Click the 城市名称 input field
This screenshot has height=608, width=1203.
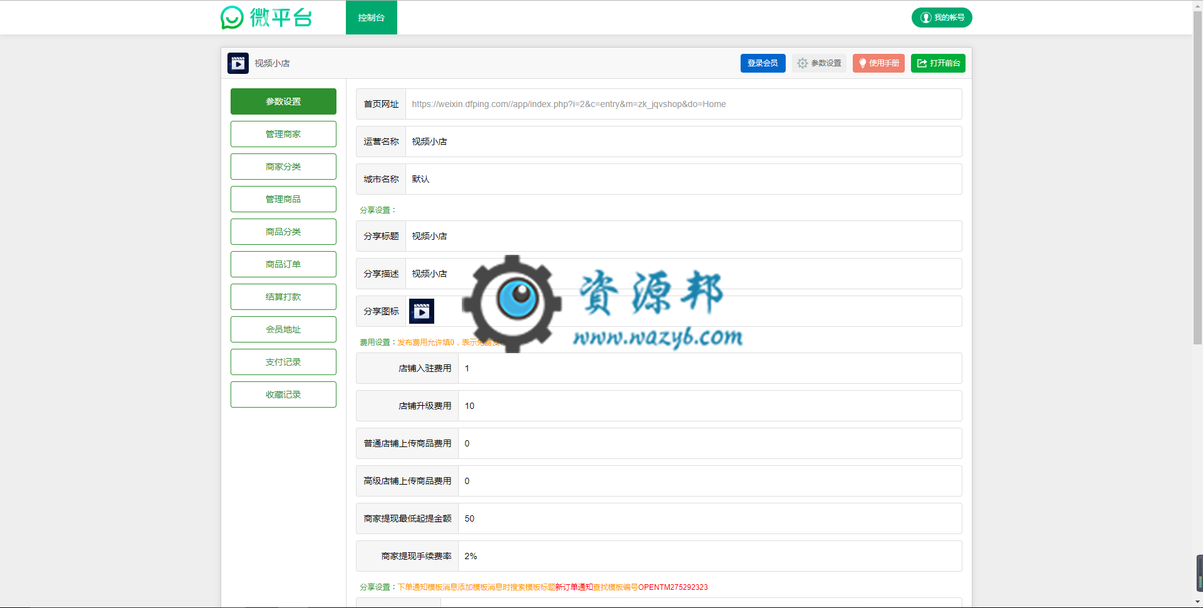[684, 179]
